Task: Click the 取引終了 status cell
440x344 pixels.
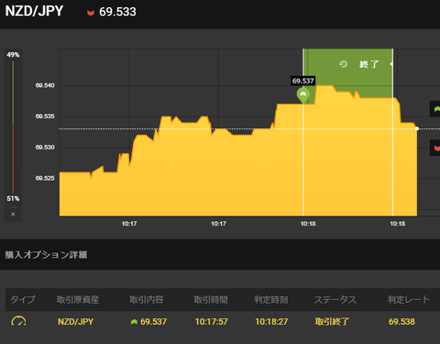Action: pyautogui.click(x=332, y=322)
